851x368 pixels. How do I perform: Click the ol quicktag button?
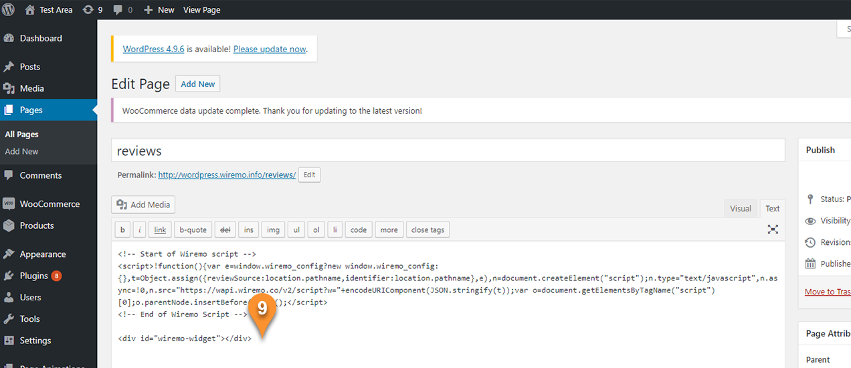316,229
